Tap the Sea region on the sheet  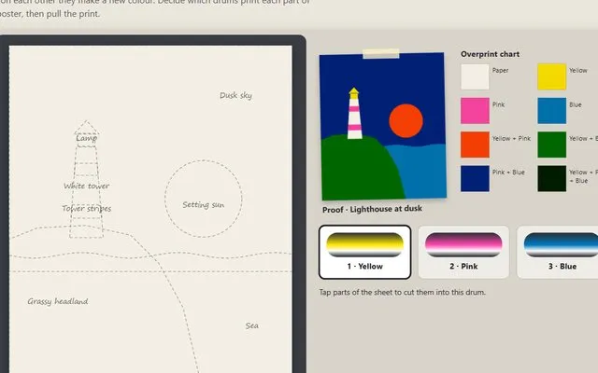(x=251, y=325)
